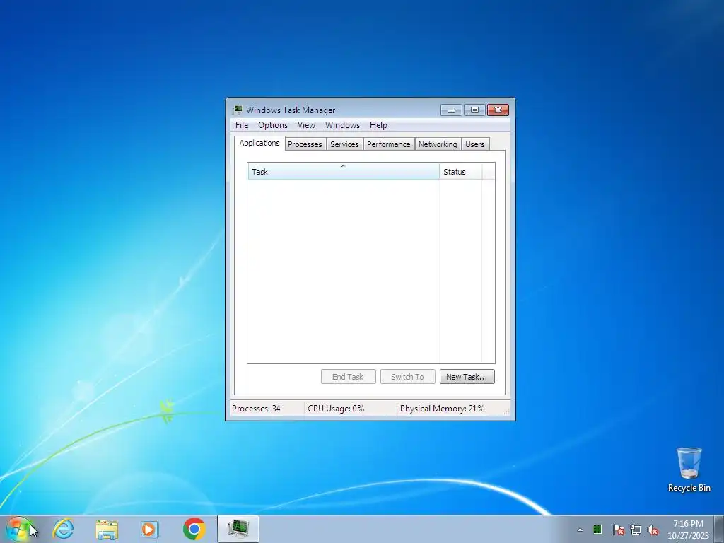Close the Windows Task Manager window
The width and height of the screenshot is (724, 543).
(498, 110)
